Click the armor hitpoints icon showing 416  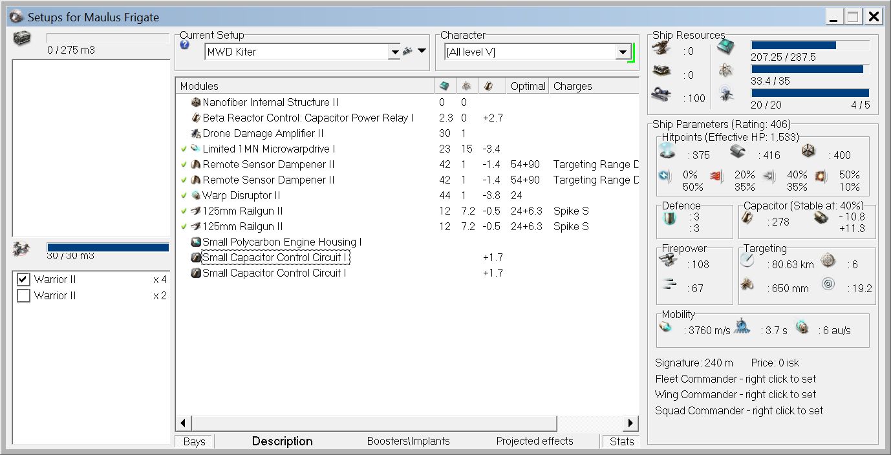tap(738, 152)
